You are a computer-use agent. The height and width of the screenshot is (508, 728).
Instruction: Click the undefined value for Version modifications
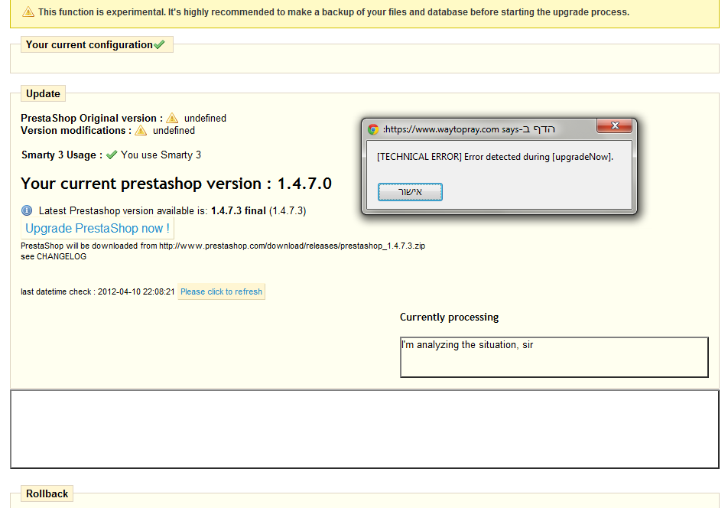[174, 131]
